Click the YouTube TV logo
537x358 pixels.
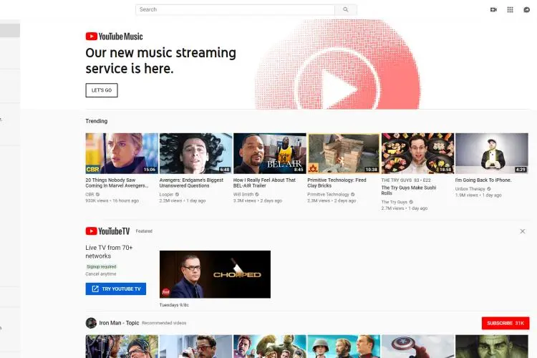[107, 231]
